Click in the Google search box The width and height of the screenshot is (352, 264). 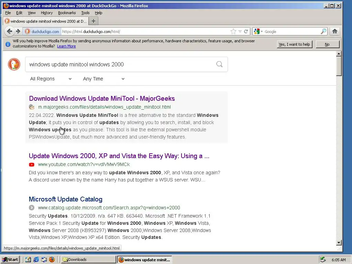[292, 31]
